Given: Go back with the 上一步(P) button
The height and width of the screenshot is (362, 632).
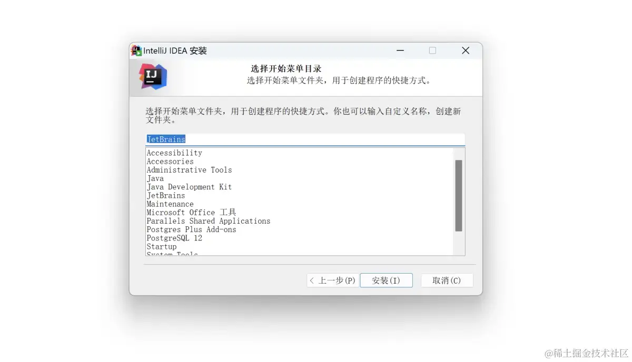Looking at the screenshot, I should click(x=332, y=280).
